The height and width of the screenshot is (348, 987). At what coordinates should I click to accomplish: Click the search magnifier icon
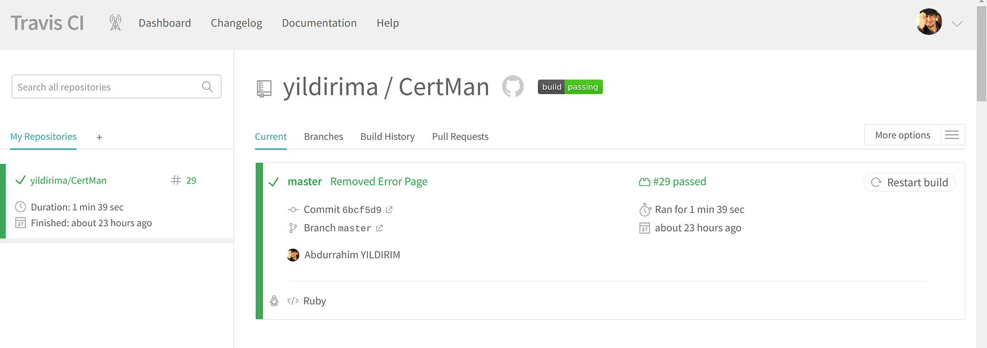pyautogui.click(x=207, y=87)
